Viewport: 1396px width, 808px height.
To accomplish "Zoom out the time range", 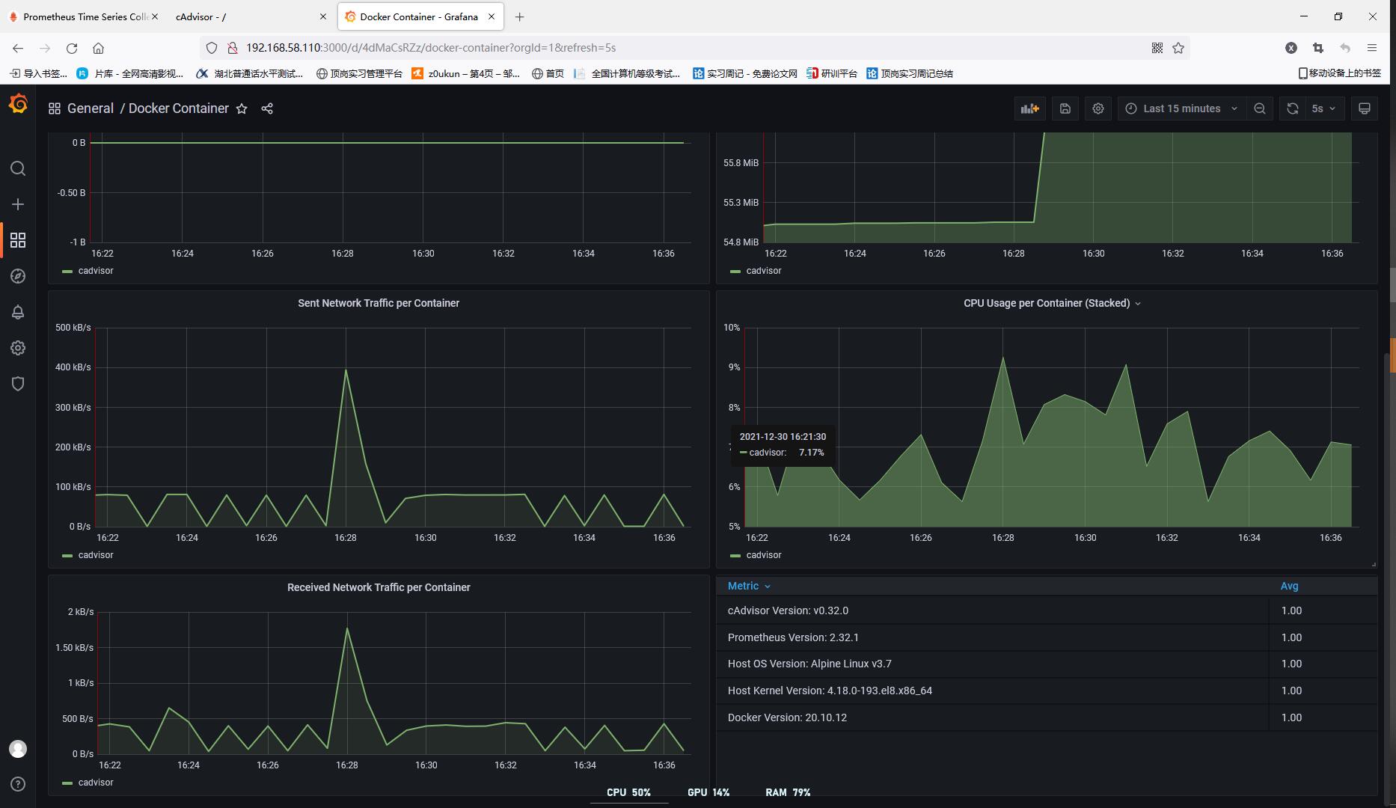I will (x=1260, y=108).
